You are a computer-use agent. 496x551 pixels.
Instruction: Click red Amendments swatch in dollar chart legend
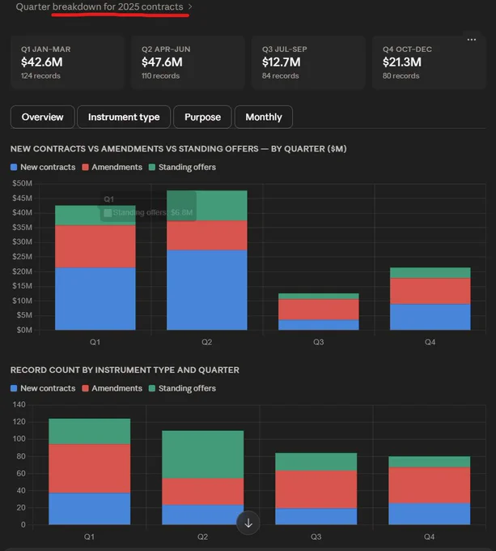point(85,167)
